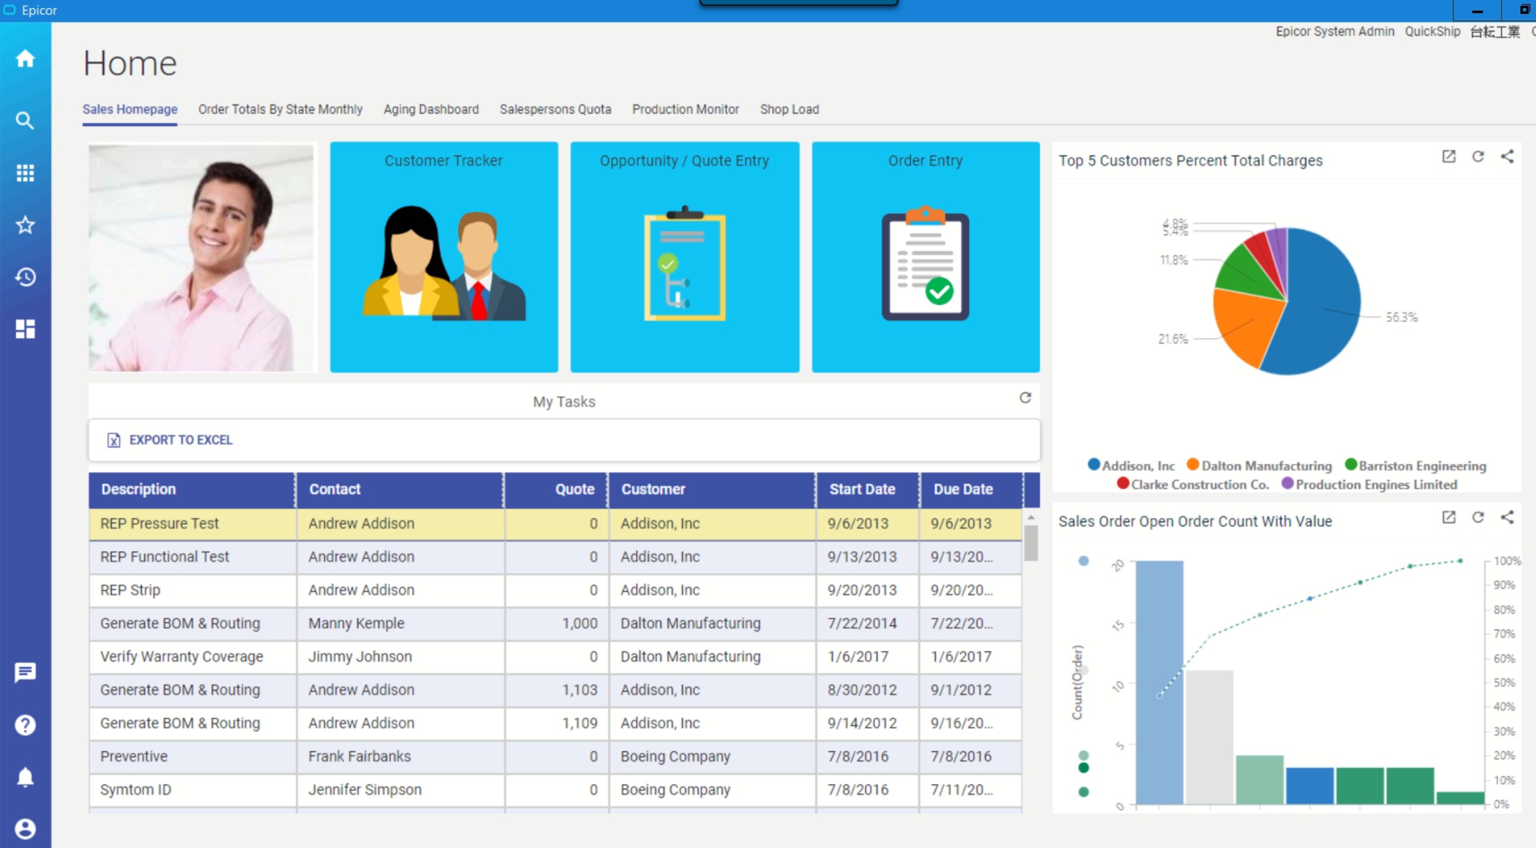Select the REP Strip task row

click(x=555, y=590)
